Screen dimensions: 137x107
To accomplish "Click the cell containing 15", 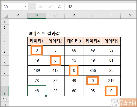I will 74,60.
